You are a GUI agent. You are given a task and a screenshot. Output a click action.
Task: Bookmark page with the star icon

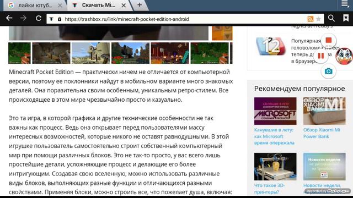click(x=318, y=19)
